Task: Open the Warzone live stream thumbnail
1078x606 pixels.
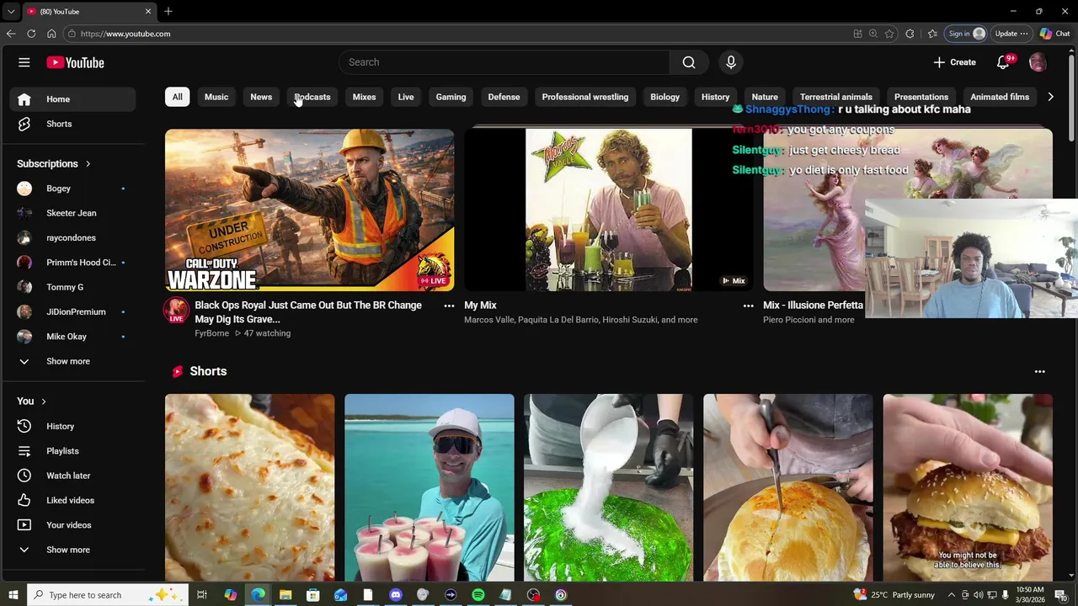Action: coord(310,210)
